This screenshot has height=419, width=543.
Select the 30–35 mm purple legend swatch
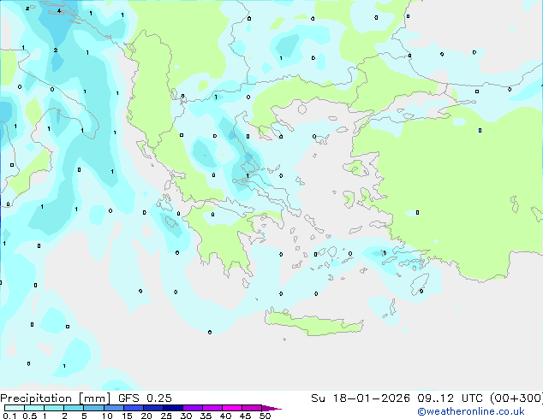point(193,408)
